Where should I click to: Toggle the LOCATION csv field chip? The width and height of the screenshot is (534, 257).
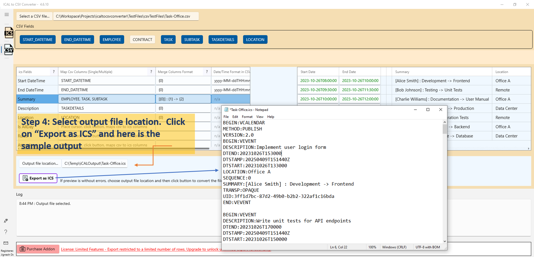point(255,40)
